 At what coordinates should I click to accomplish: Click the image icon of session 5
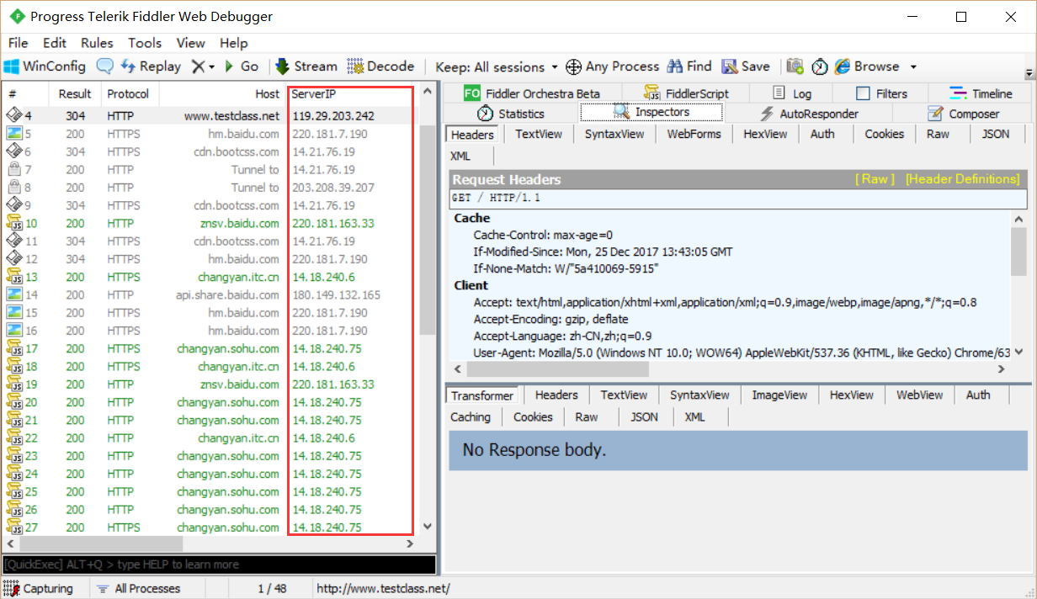pyautogui.click(x=14, y=134)
